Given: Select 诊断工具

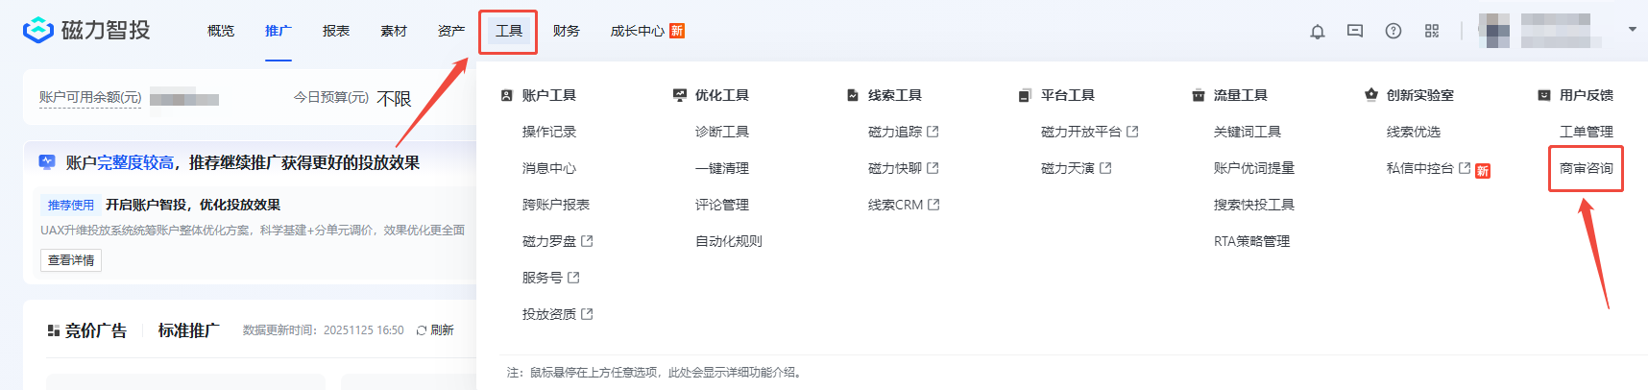Looking at the screenshot, I should coord(722,132).
